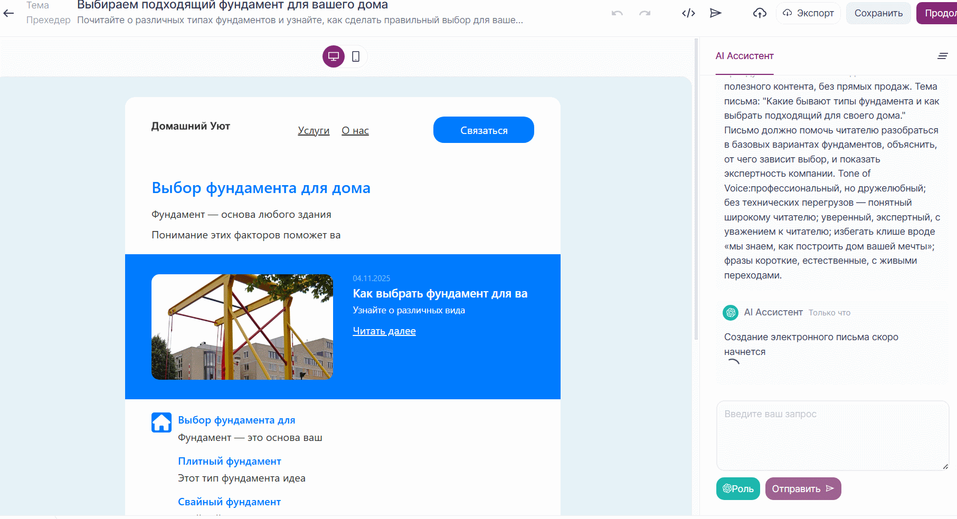Redo the last change
This screenshot has width=957, height=519.
click(x=645, y=13)
